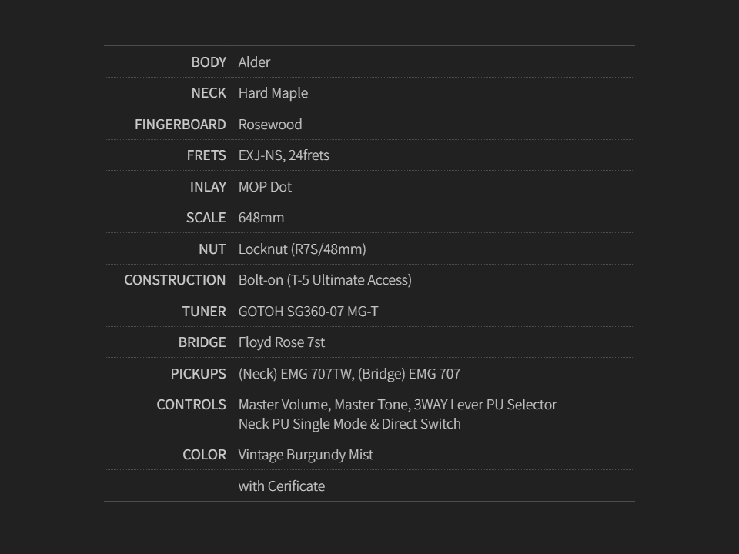
Task: Click the Master Volume controls text
Action: (284, 405)
